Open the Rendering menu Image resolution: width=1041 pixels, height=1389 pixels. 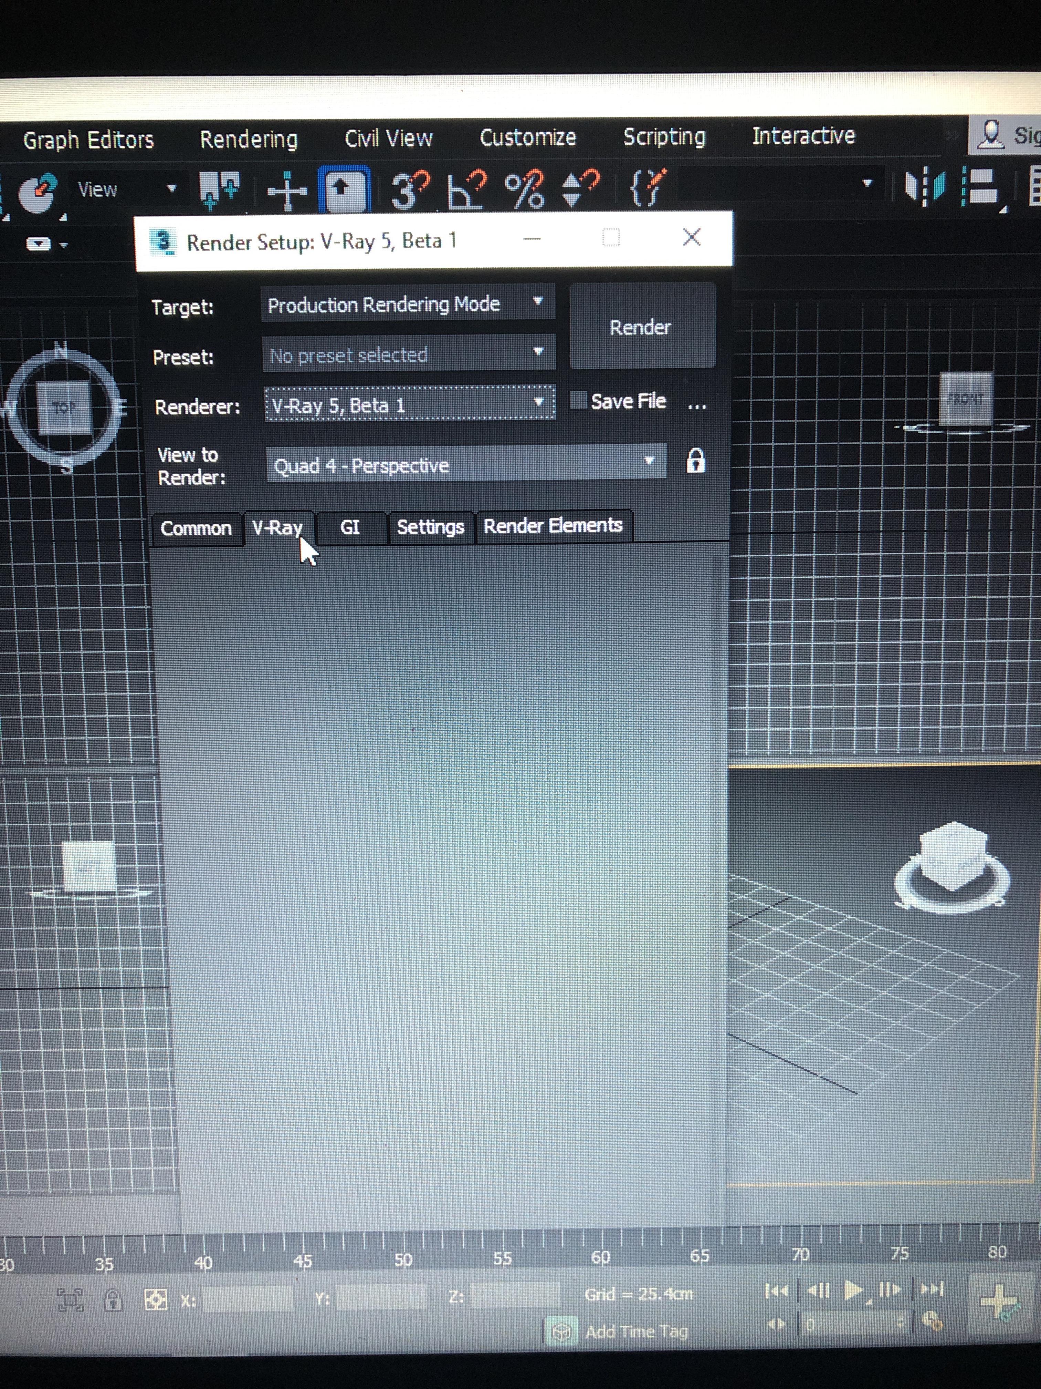[249, 140]
